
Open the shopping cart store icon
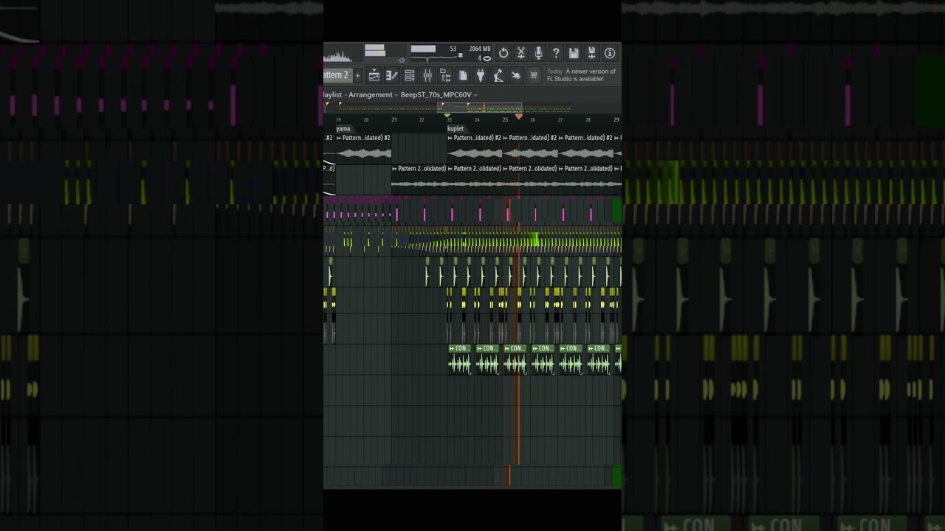tap(534, 75)
